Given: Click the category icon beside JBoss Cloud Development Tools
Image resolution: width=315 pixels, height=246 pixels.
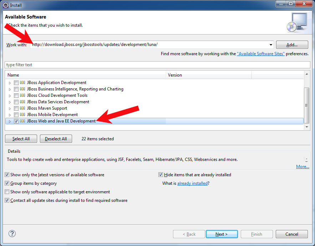Looking at the screenshot, I should pos(22,95).
